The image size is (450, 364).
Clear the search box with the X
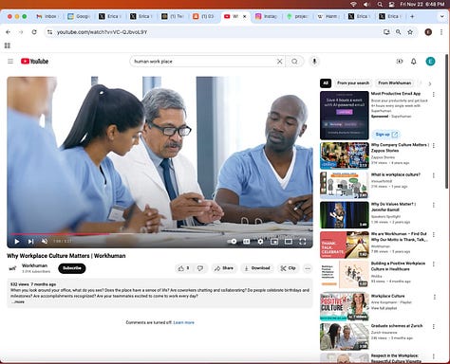tap(279, 62)
